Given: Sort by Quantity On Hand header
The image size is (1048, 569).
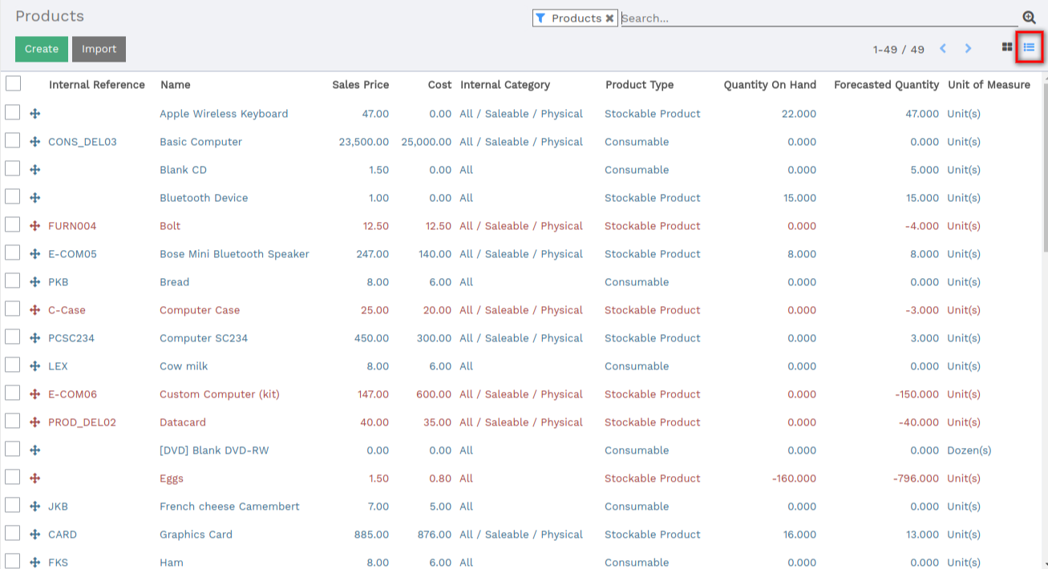Looking at the screenshot, I should (770, 85).
